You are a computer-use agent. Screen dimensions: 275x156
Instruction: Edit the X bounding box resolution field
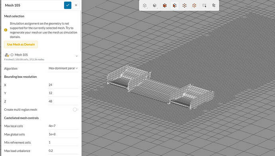click(x=63, y=85)
